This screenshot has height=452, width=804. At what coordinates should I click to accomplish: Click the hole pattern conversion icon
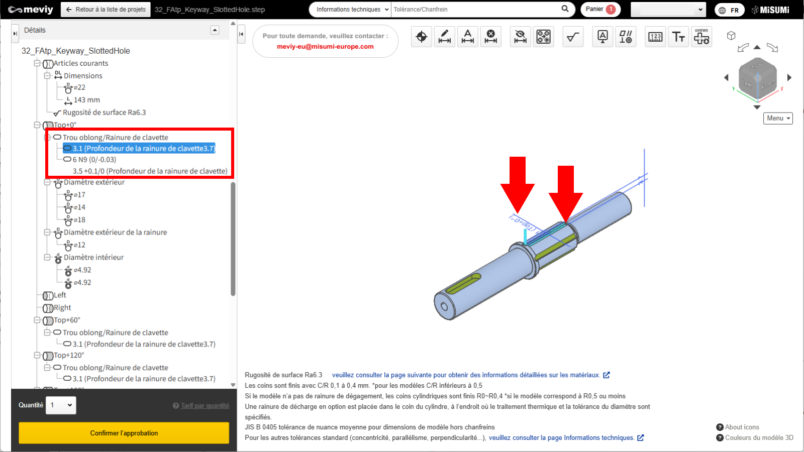(x=544, y=37)
